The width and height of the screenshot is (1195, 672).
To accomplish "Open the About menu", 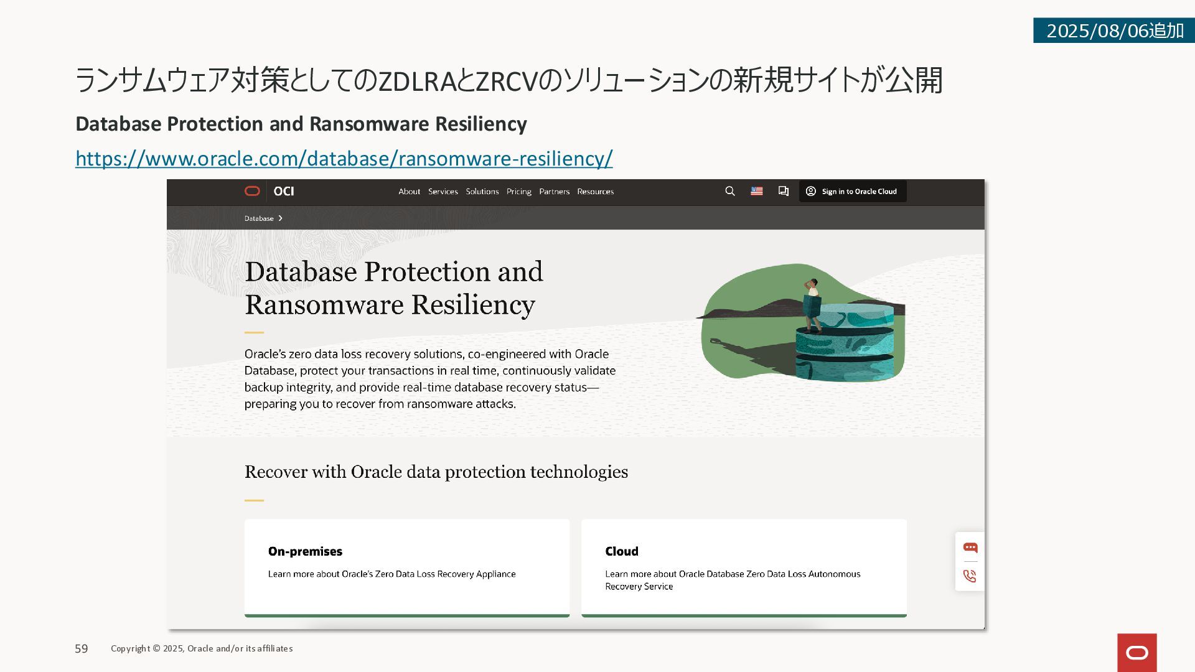I will (x=409, y=192).
